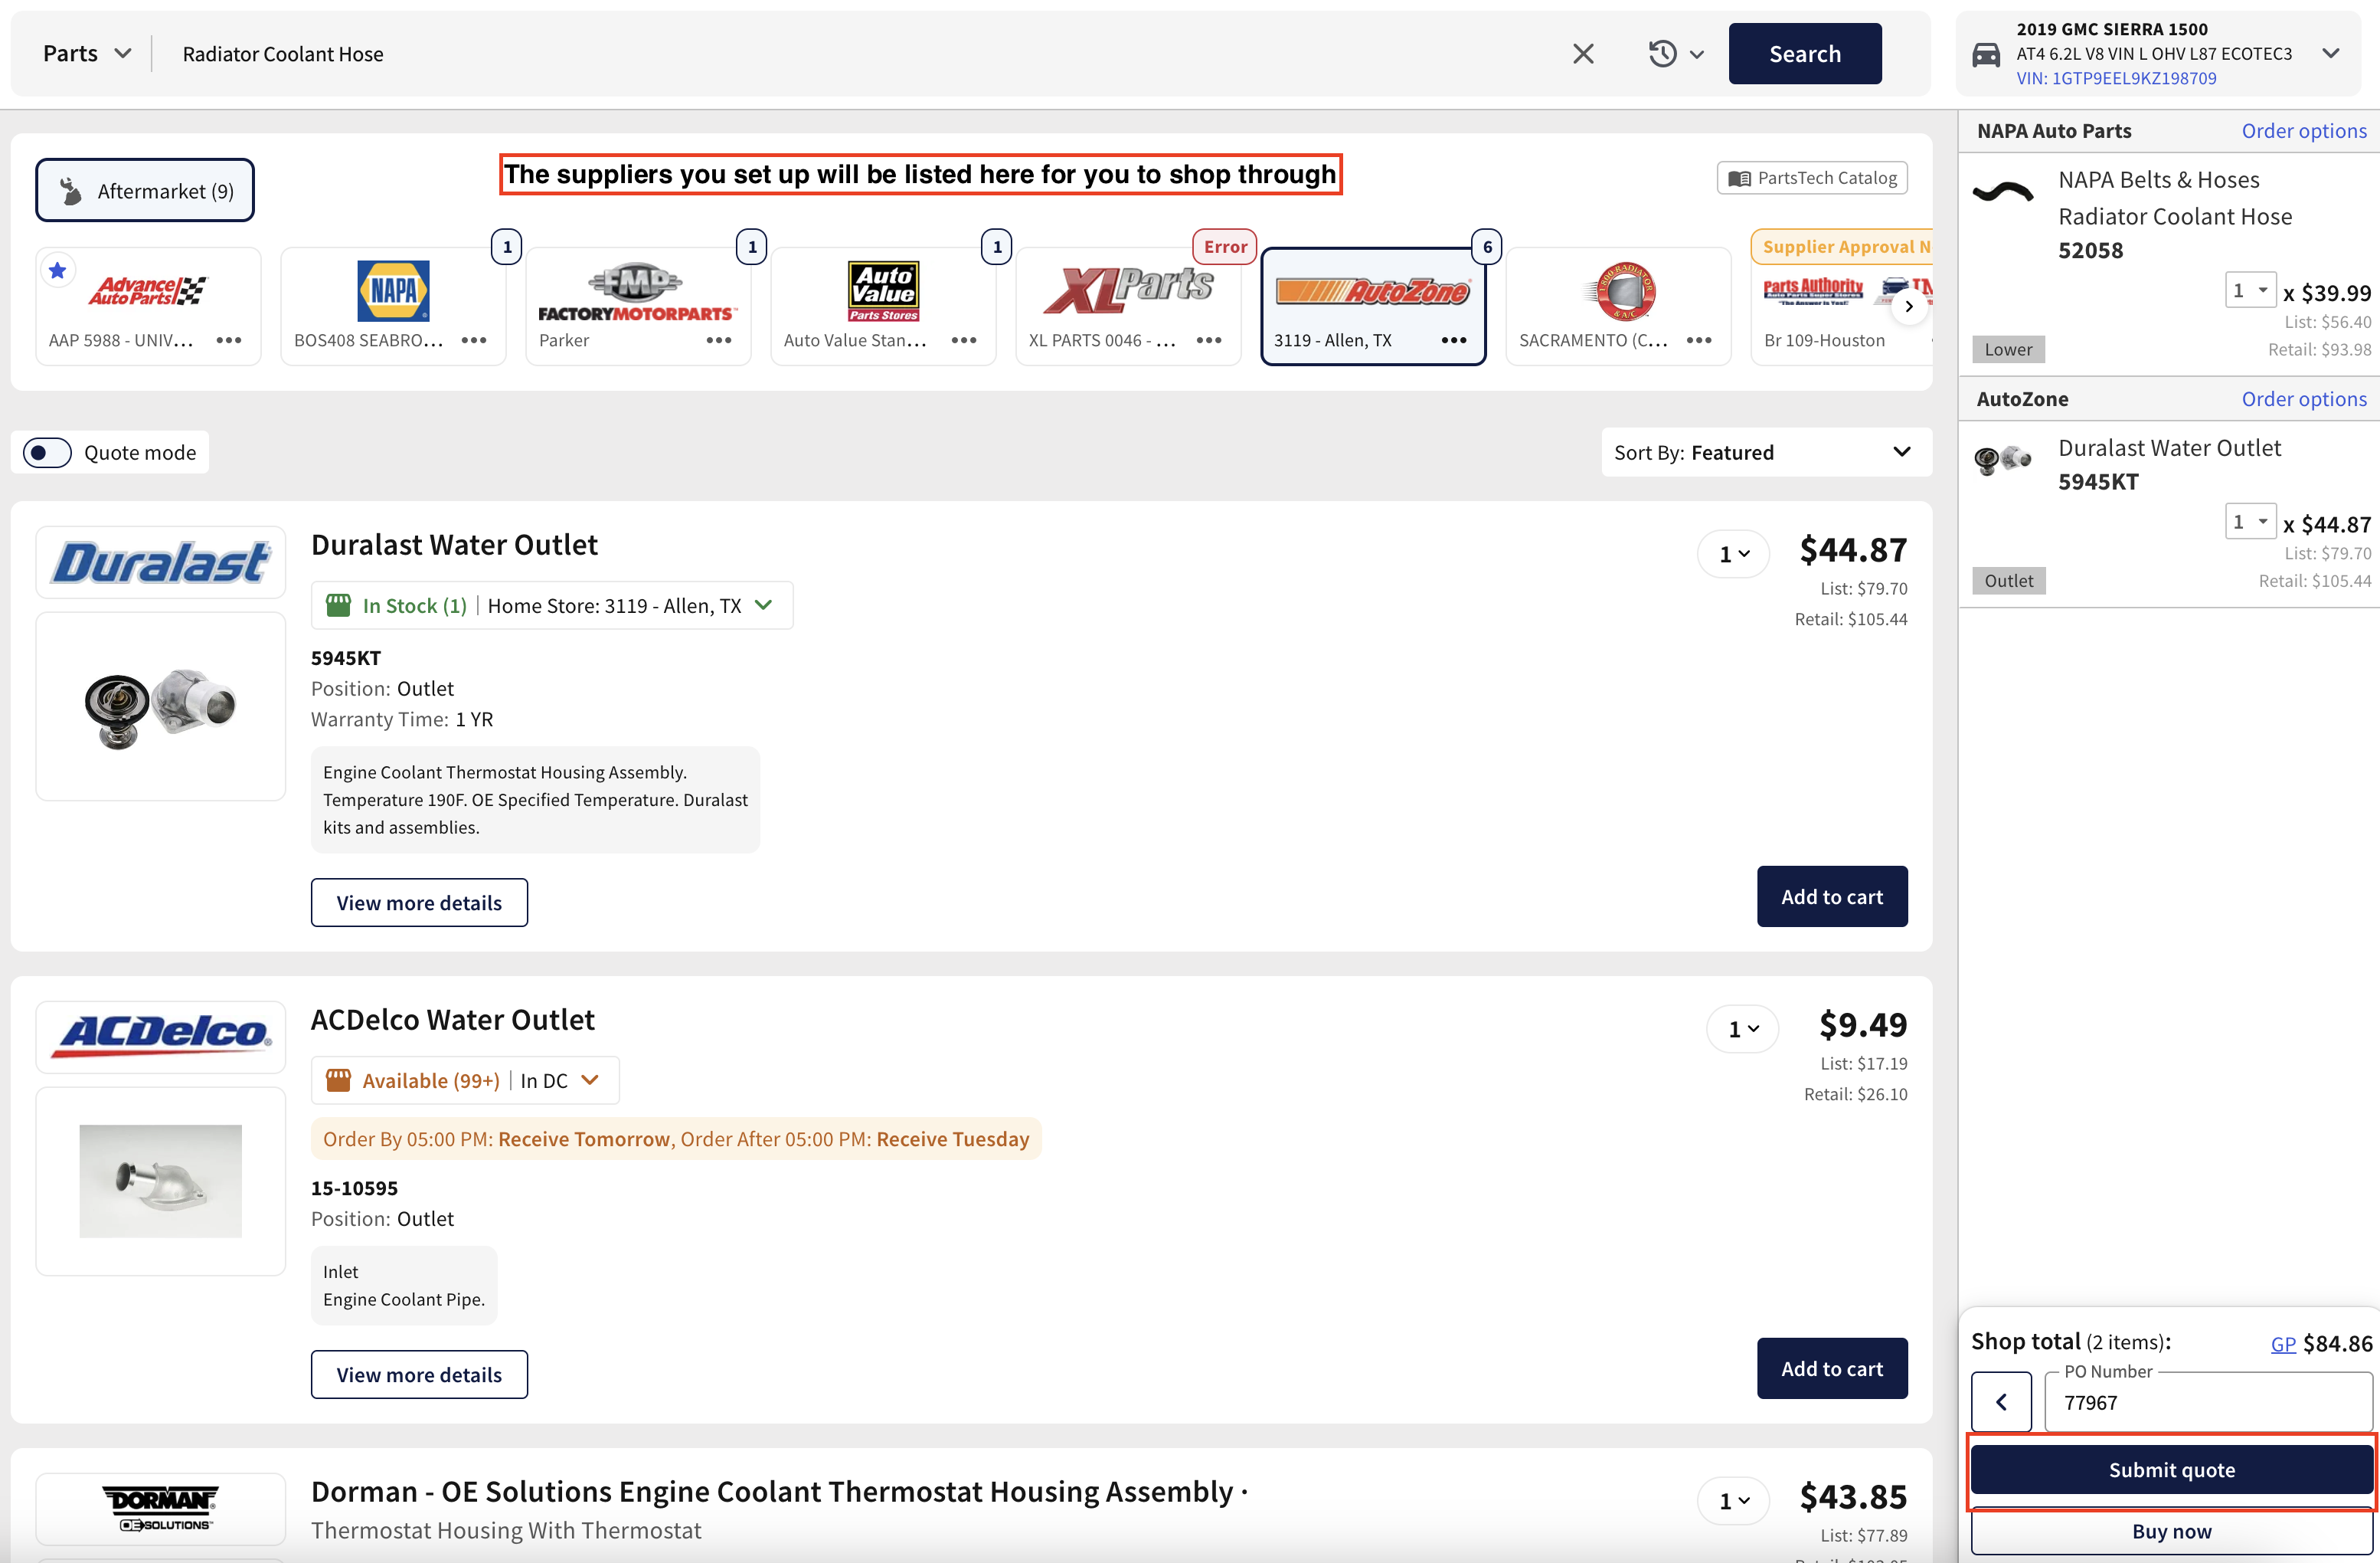Open the PartsTech Catalog button
The width and height of the screenshot is (2380, 1563).
point(1812,178)
